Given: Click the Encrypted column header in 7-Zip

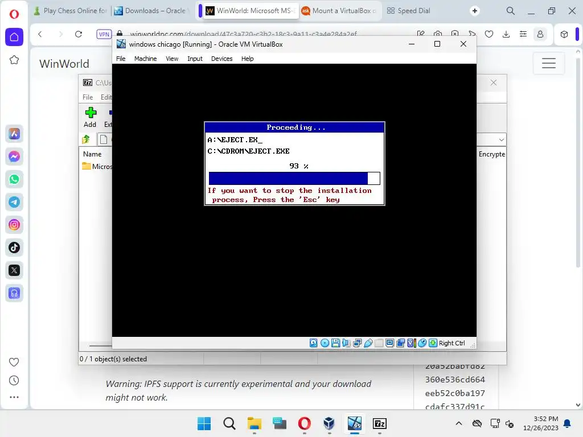Looking at the screenshot, I should point(492,154).
